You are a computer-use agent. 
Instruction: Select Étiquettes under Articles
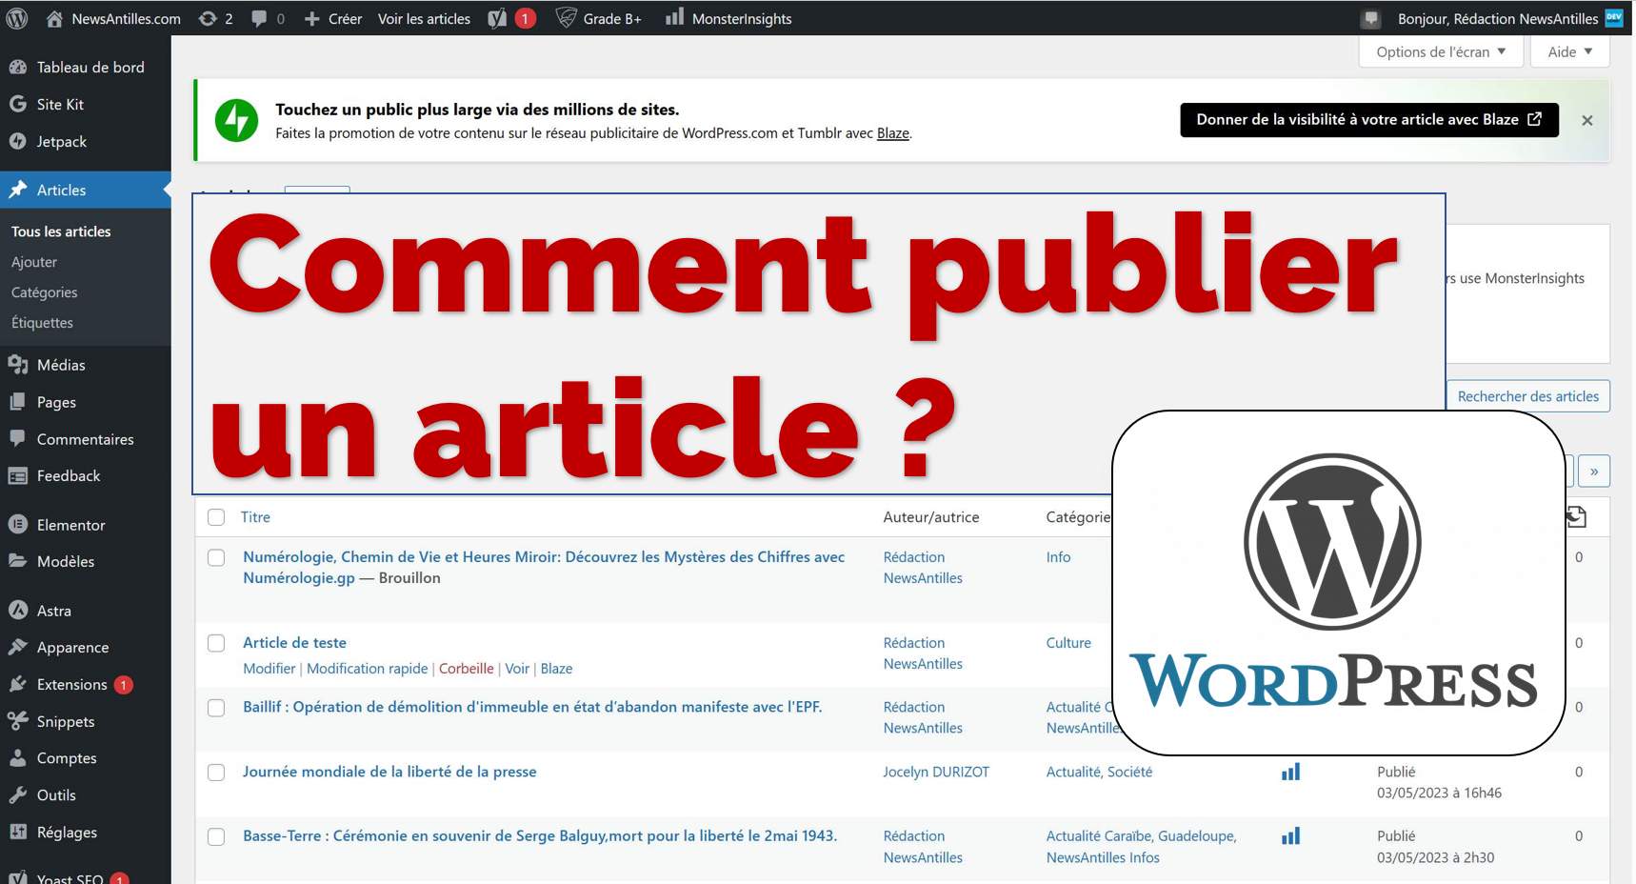42,323
